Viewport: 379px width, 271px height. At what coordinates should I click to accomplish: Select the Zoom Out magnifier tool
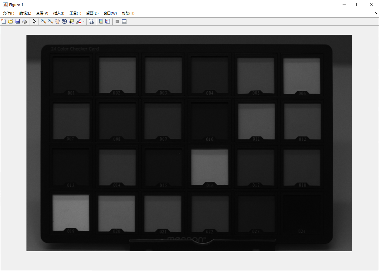(50, 21)
